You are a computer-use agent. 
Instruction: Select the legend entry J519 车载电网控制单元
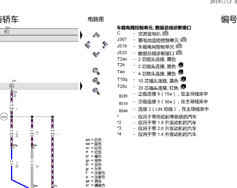146,47
